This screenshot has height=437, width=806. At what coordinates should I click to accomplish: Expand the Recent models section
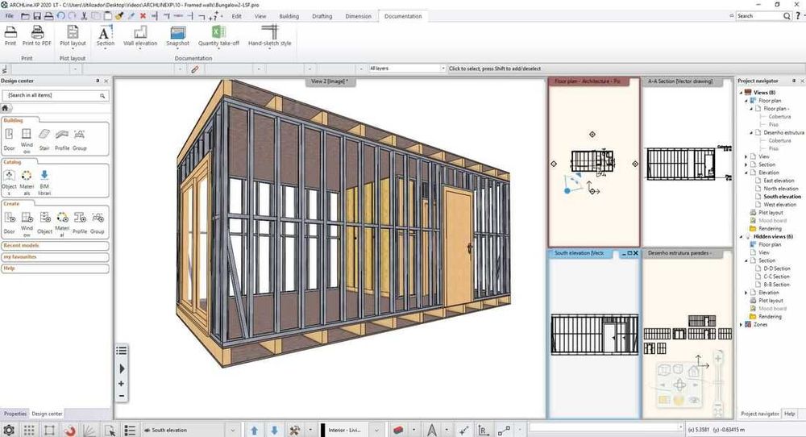23,245
